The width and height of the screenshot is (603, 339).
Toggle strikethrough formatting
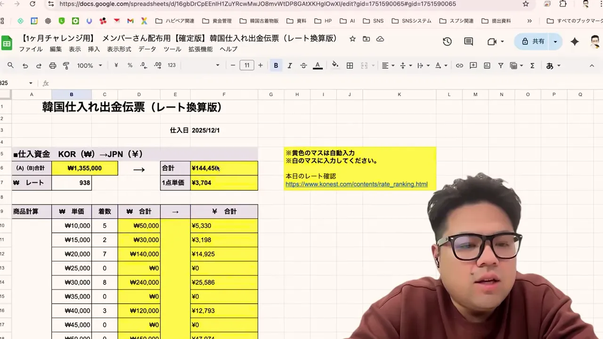(x=303, y=65)
